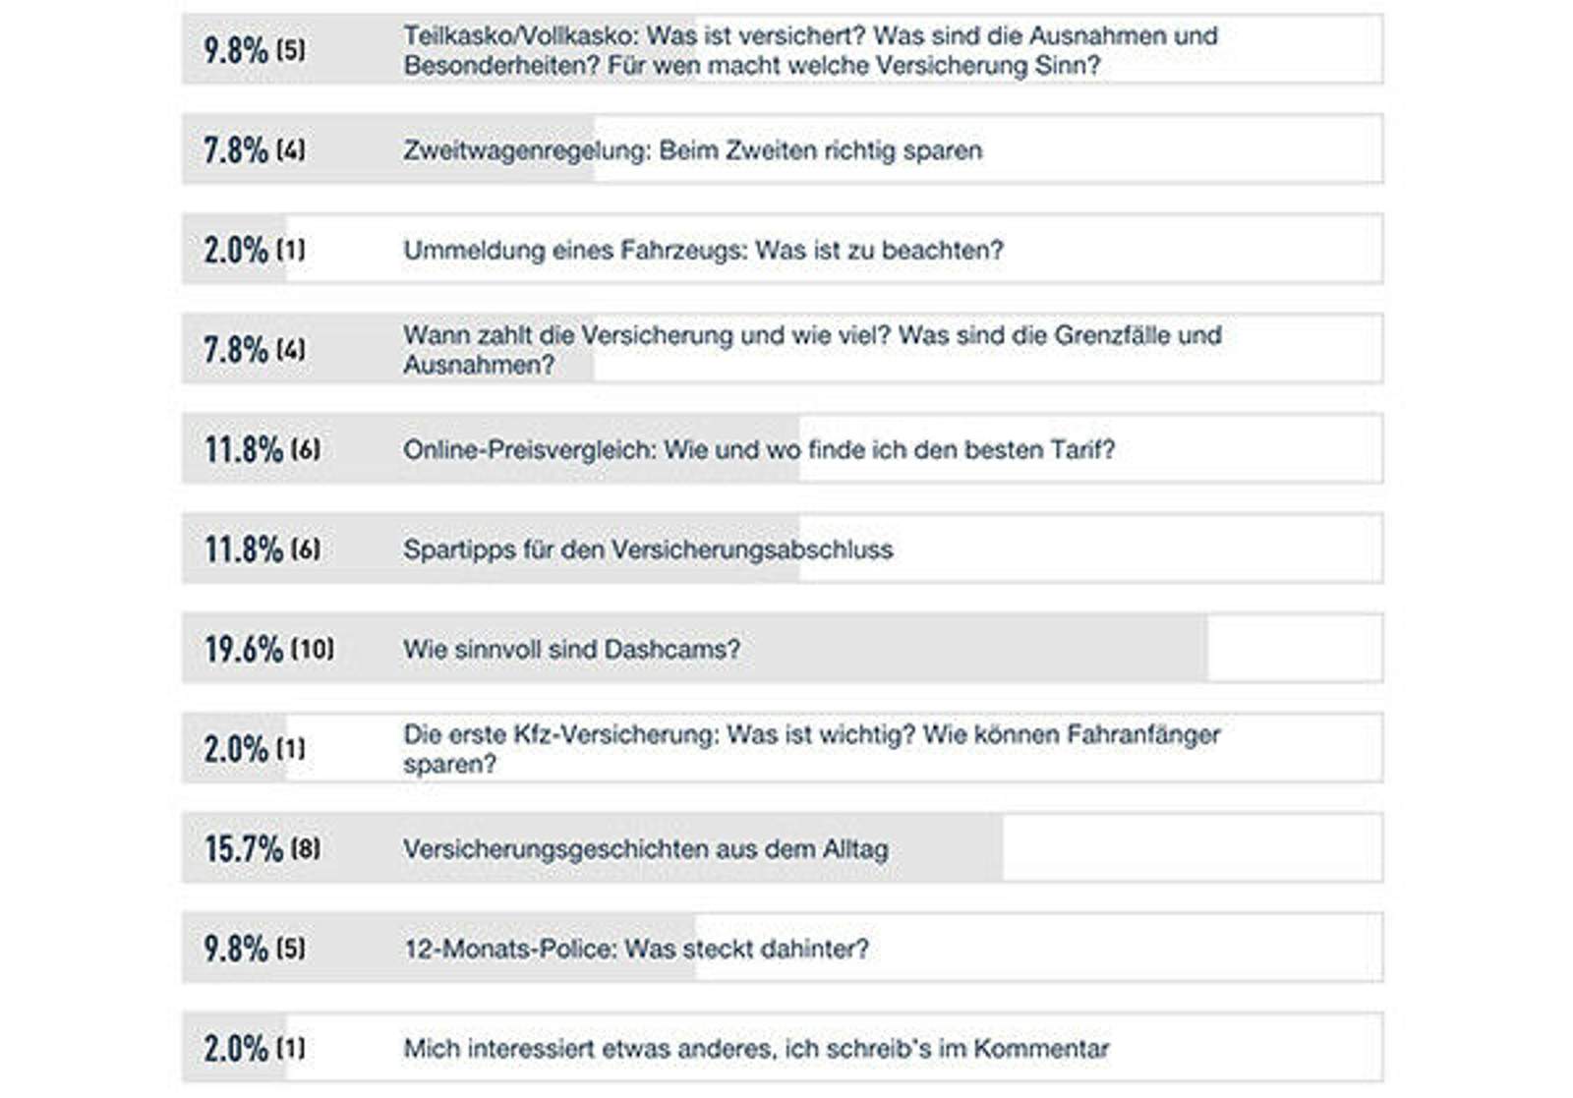Click 'Mich interessiert etwas anderes' option text
The width and height of the screenshot is (1573, 1098).
[x=756, y=1048]
